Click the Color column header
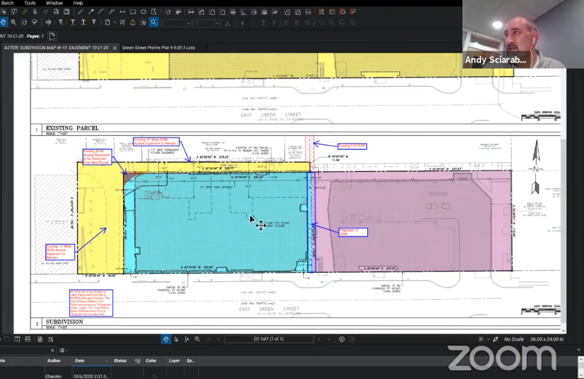584x379 pixels. tap(151, 361)
